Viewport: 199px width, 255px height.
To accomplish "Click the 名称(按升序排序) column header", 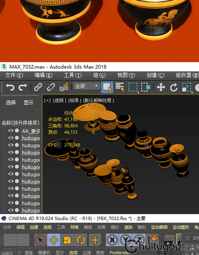I will point(20,123).
